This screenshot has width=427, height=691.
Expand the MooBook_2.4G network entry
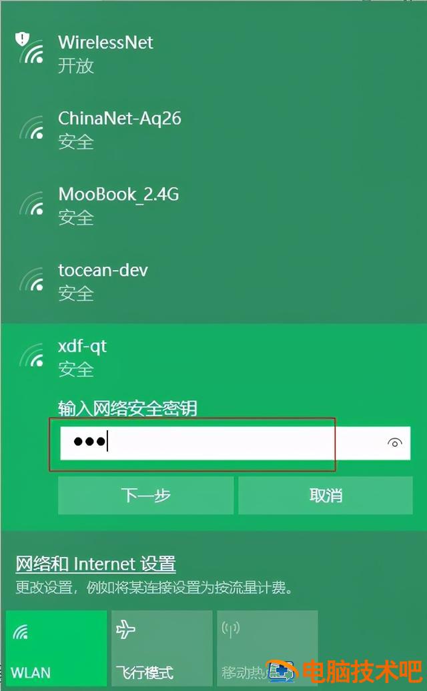[x=213, y=205]
